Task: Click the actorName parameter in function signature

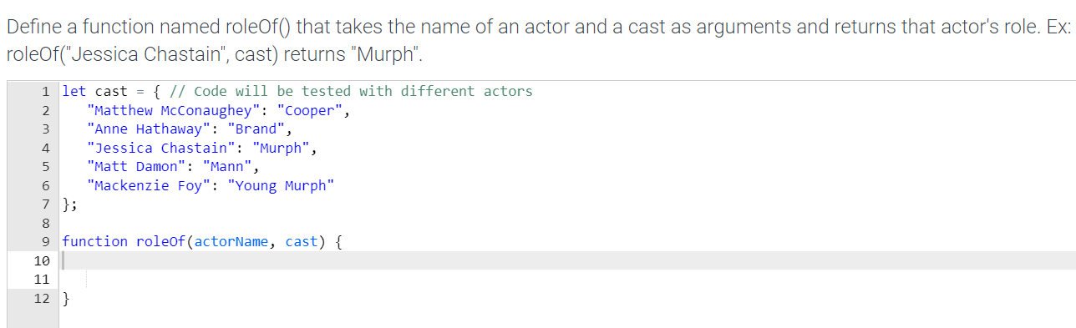Action: point(231,242)
